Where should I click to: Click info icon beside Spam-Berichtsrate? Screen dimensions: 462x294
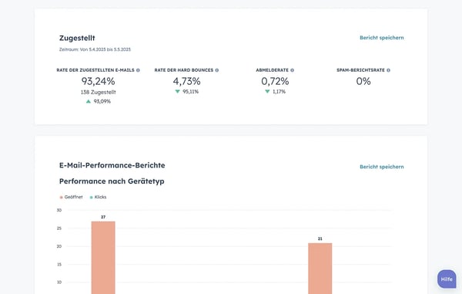click(388, 70)
